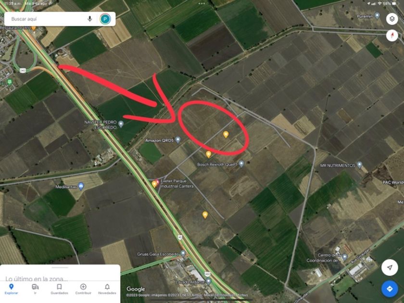The height and width of the screenshot is (303, 404).
Task: Open the Novedades notifications tab
Action: (x=107, y=289)
